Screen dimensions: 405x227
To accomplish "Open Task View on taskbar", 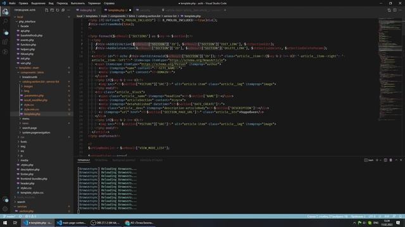I will coord(15,223).
